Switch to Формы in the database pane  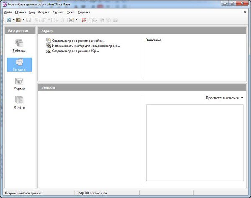(19, 84)
